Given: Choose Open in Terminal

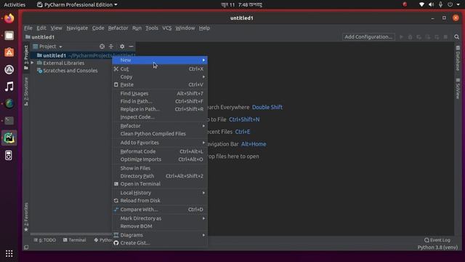Looking at the screenshot, I should (x=160, y=184).
